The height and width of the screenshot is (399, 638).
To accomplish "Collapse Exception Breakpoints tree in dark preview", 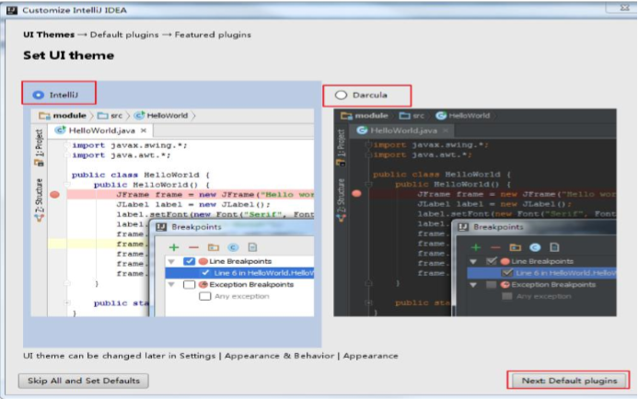I will pyautogui.click(x=474, y=284).
